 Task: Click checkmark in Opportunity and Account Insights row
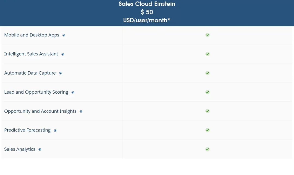[207, 111]
